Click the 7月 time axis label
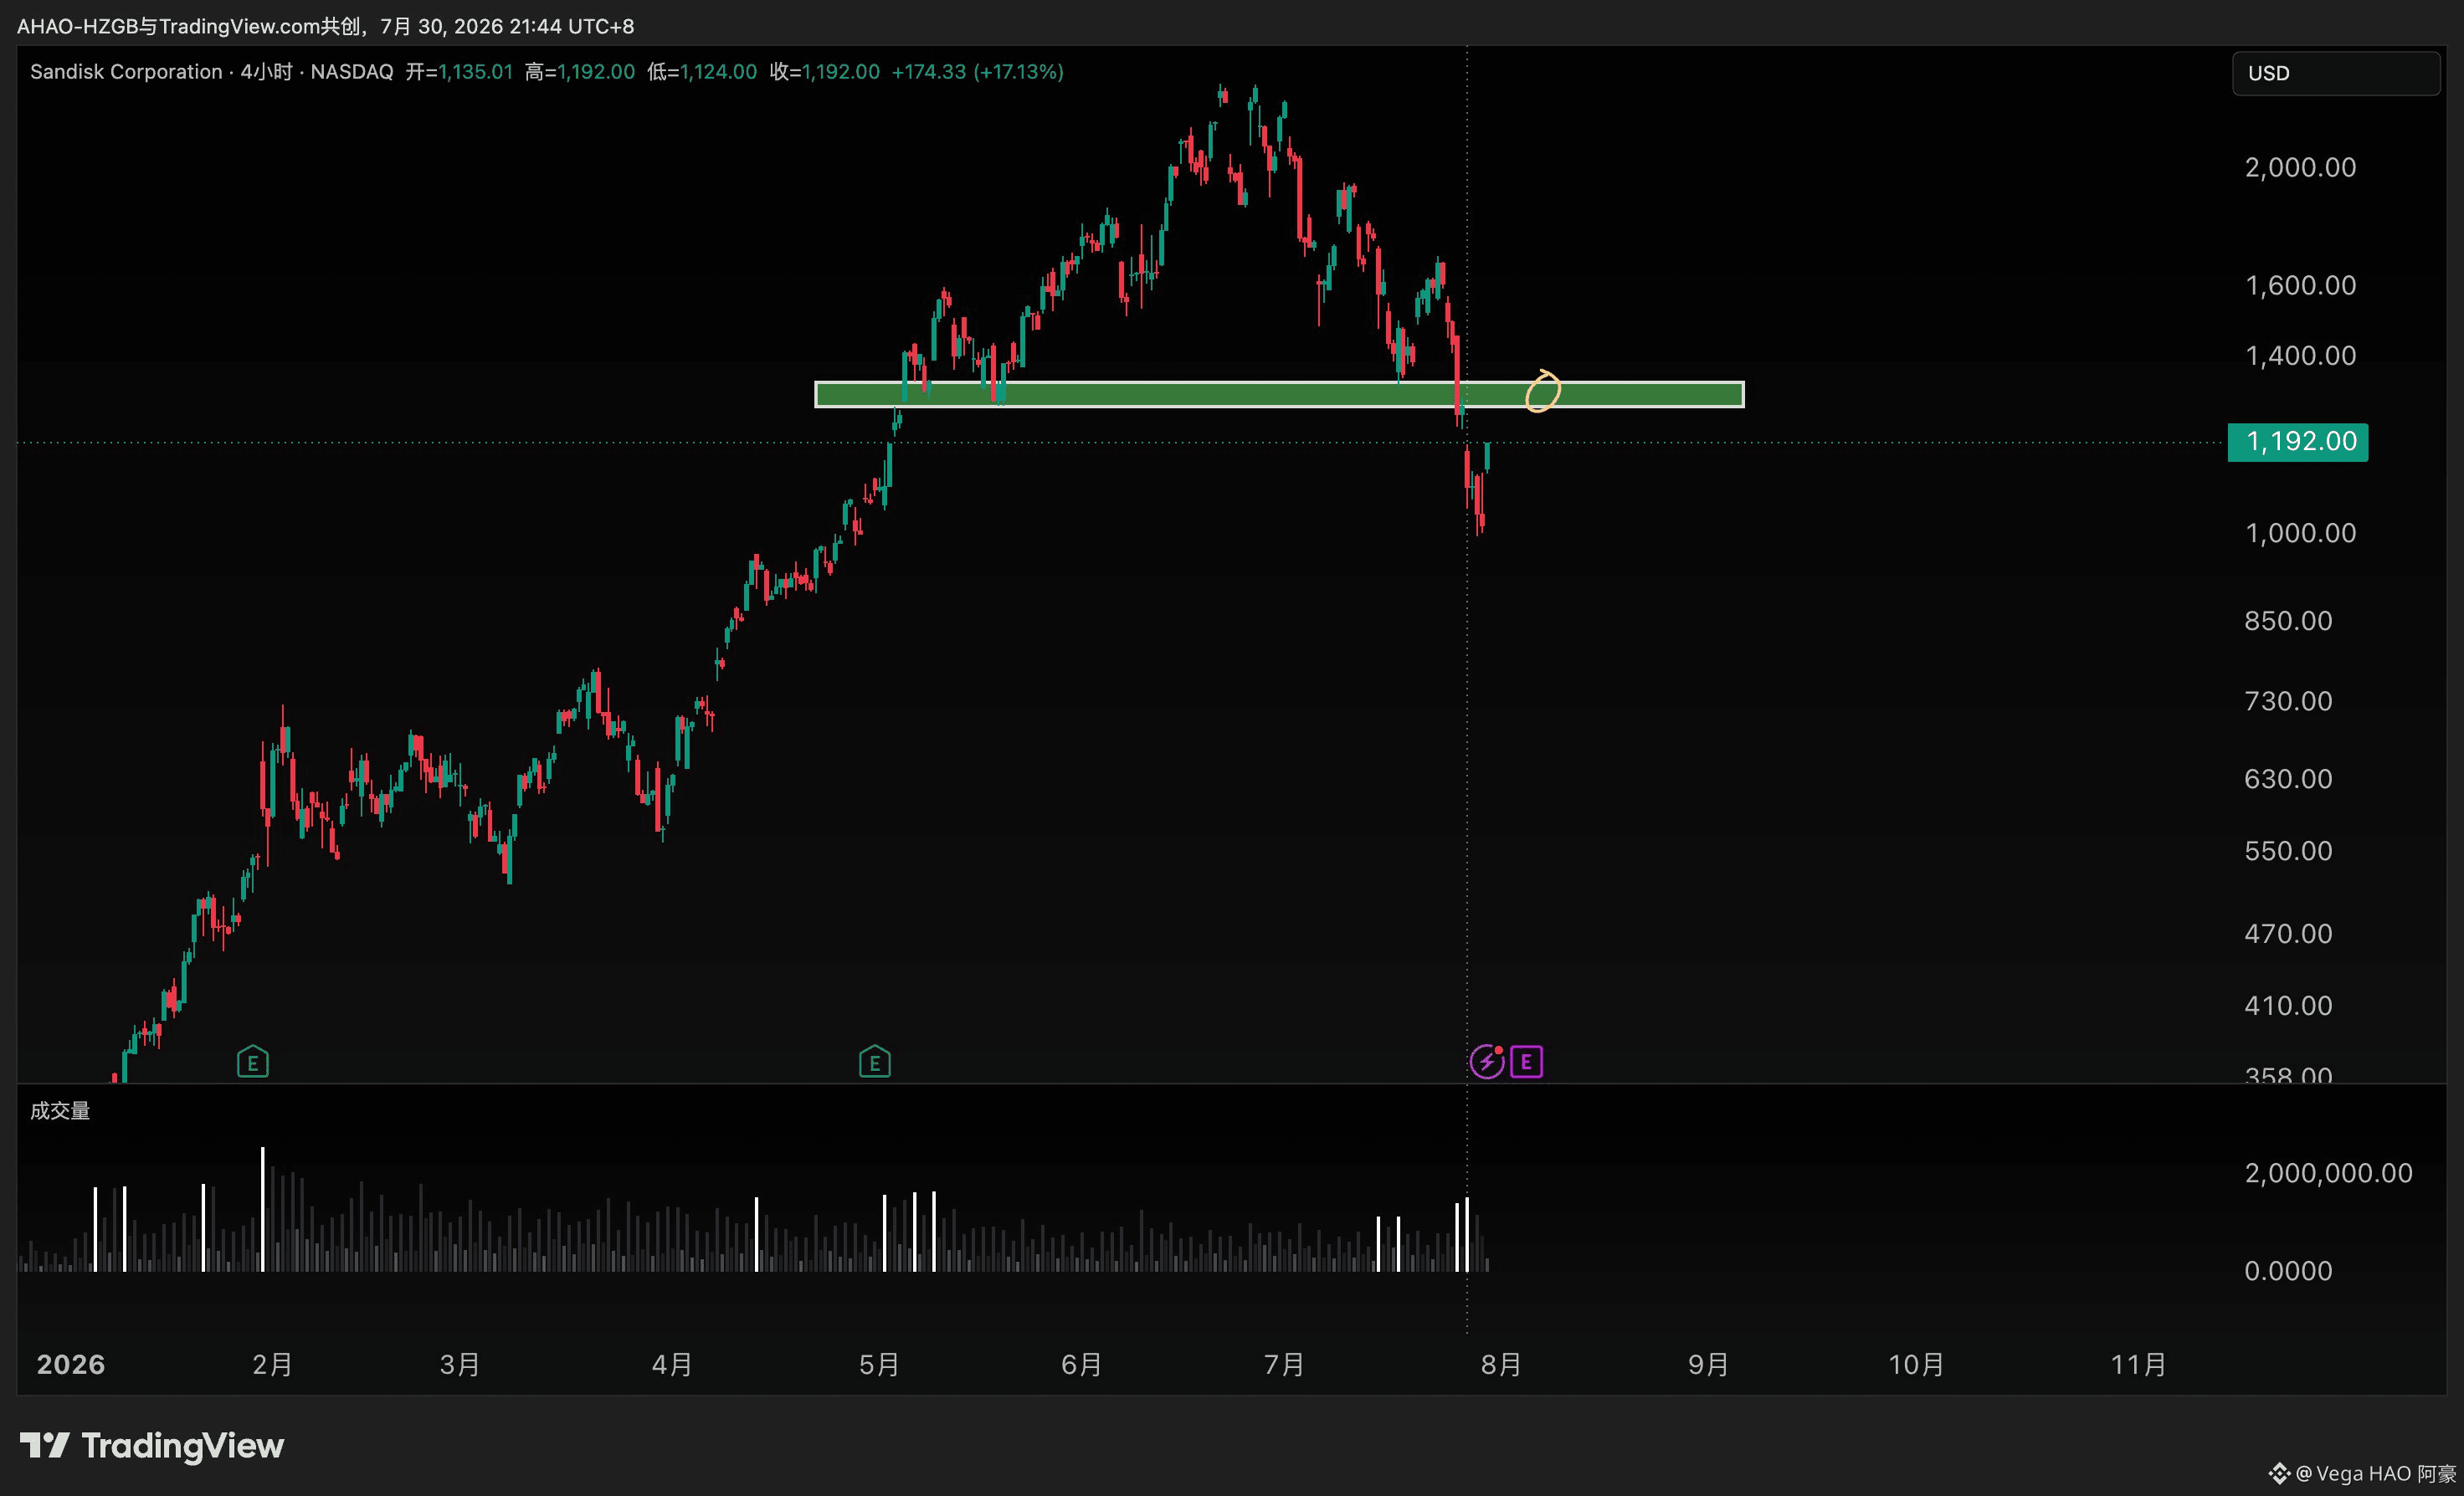2464x1496 pixels. tap(1284, 1365)
